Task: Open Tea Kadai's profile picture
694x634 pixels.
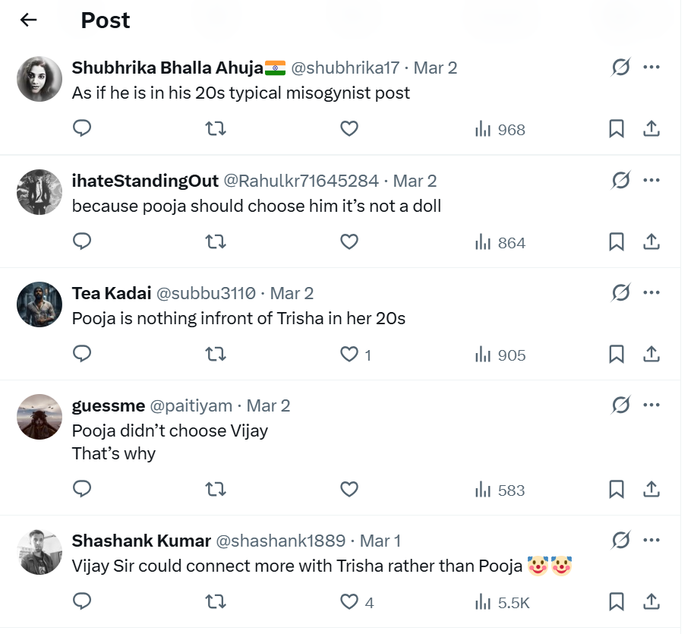Action: tap(39, 304)
